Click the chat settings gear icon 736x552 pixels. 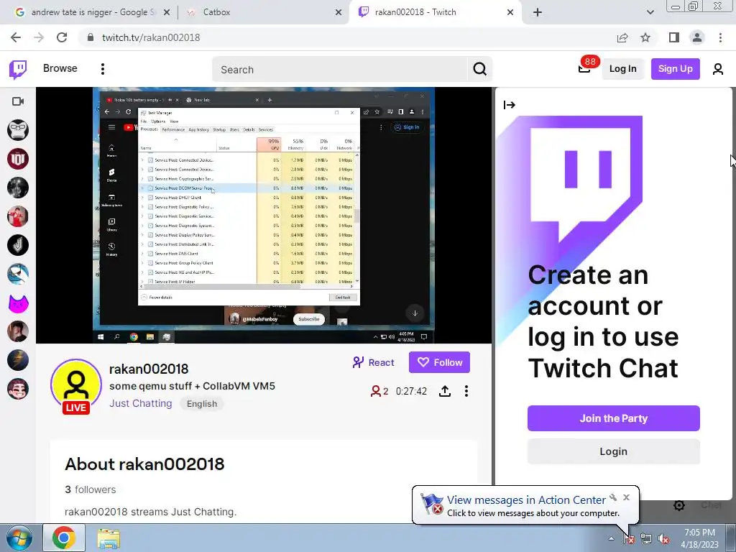(x=679, y=505)
